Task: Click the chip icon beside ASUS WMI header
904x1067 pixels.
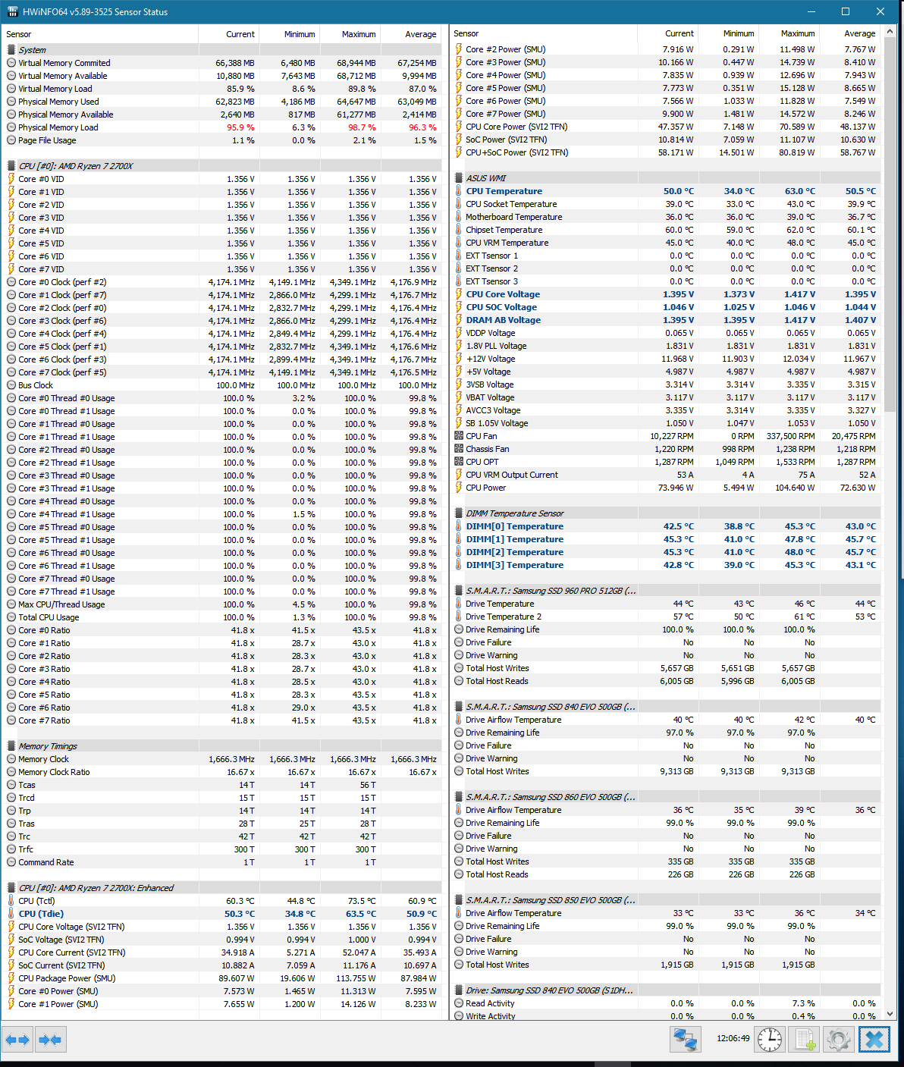Action: (459, 178)
